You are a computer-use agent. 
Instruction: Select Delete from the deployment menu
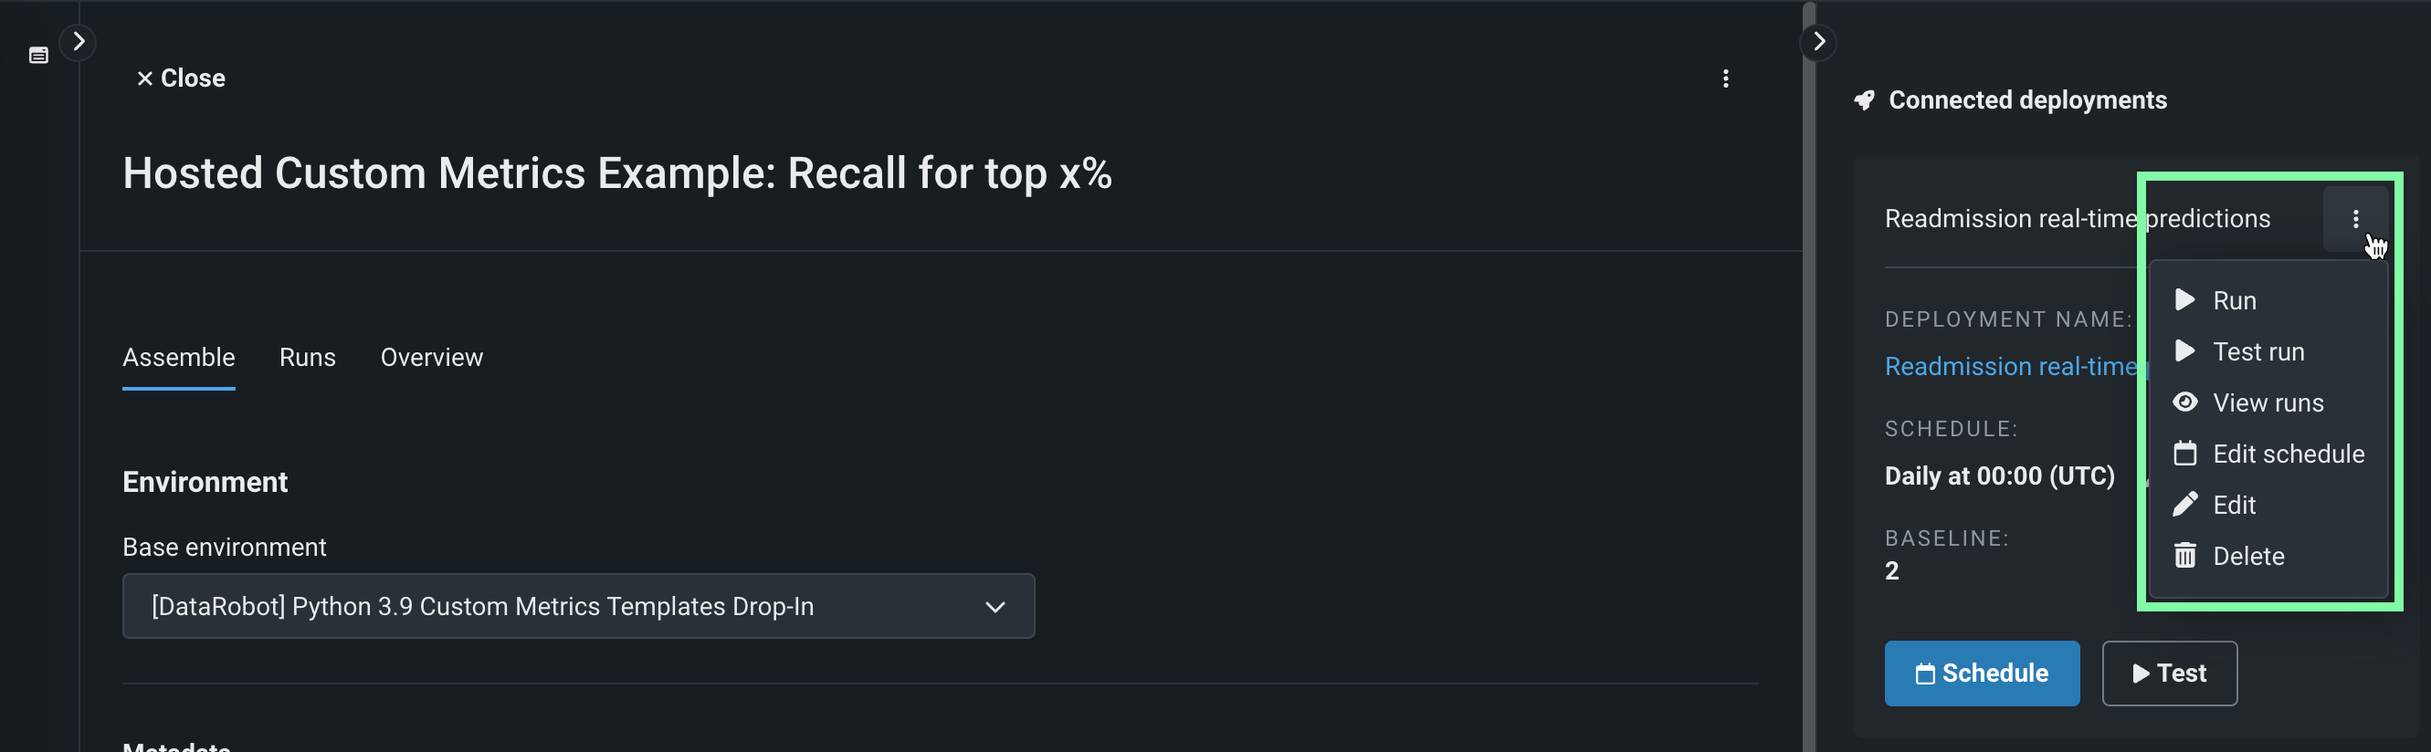(x=2247, y=556)
